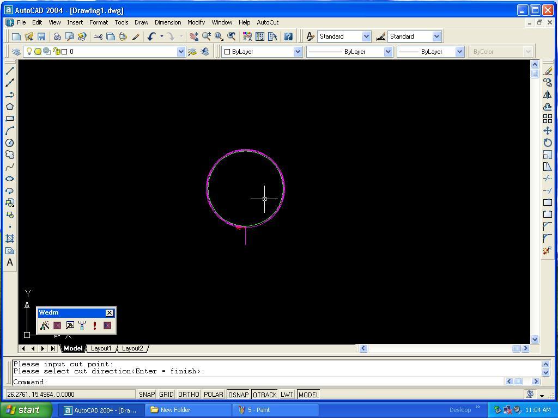Image resolution: width=558 pixels, height=418 pixels.
Task: Switch to 5 - Paint taskbar button
Action: coord(275,410)
